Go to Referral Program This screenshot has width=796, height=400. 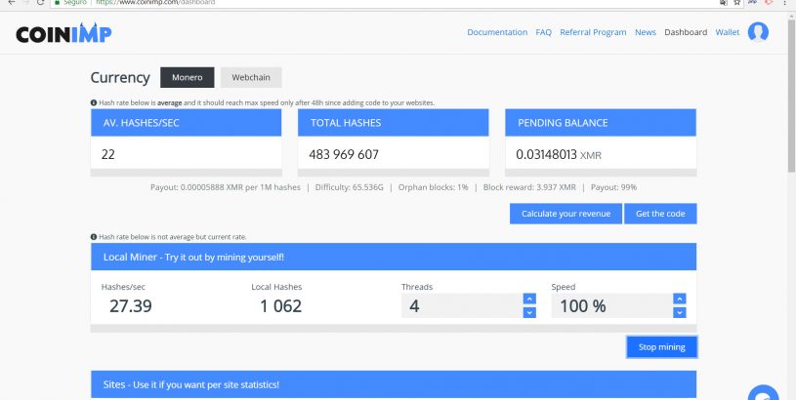click(x=593, y=32)
